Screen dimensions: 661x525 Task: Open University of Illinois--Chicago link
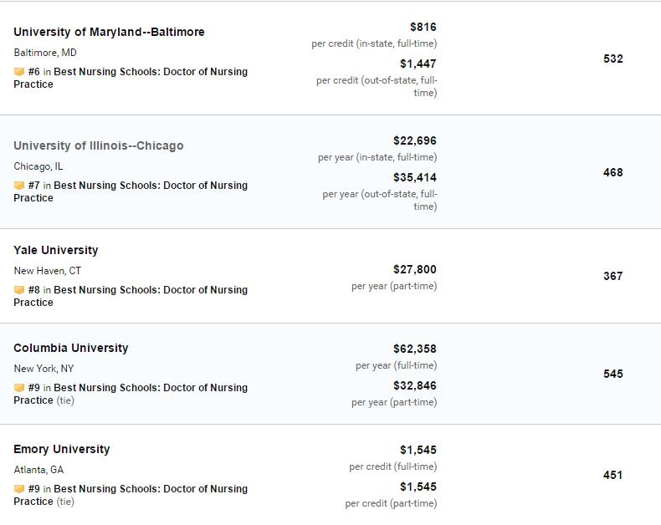tap(98, 145)
